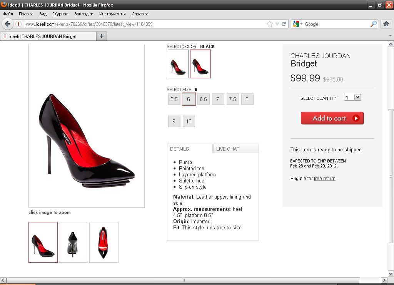Select the side view thumbnail

pos(43,242)
